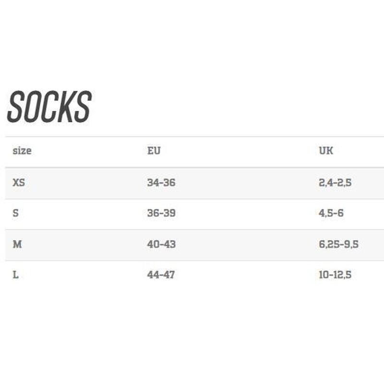
Task: Click the letter K in SOCKS title
Action: 67,107
